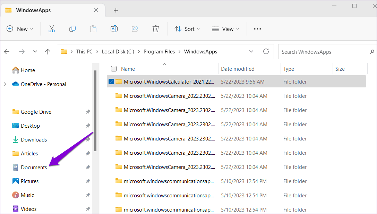Refresh the WindowsApps folder view
Image resolution: width=377 pixels, height=214 pixels.
(x=266, y=51)
